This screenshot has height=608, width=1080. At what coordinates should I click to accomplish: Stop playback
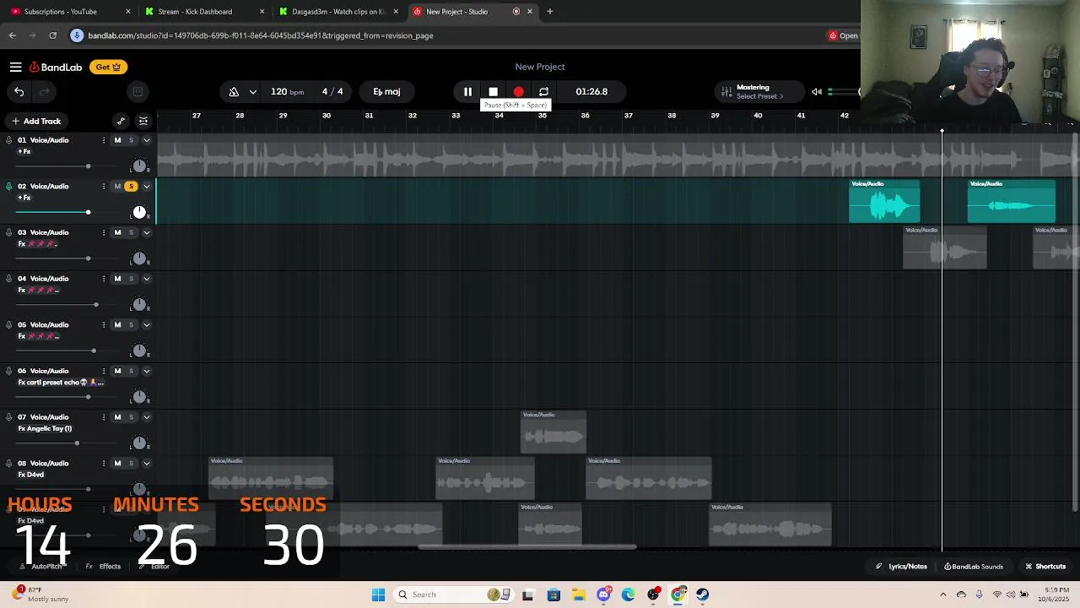pyautogui.click(x=493, y=91)
